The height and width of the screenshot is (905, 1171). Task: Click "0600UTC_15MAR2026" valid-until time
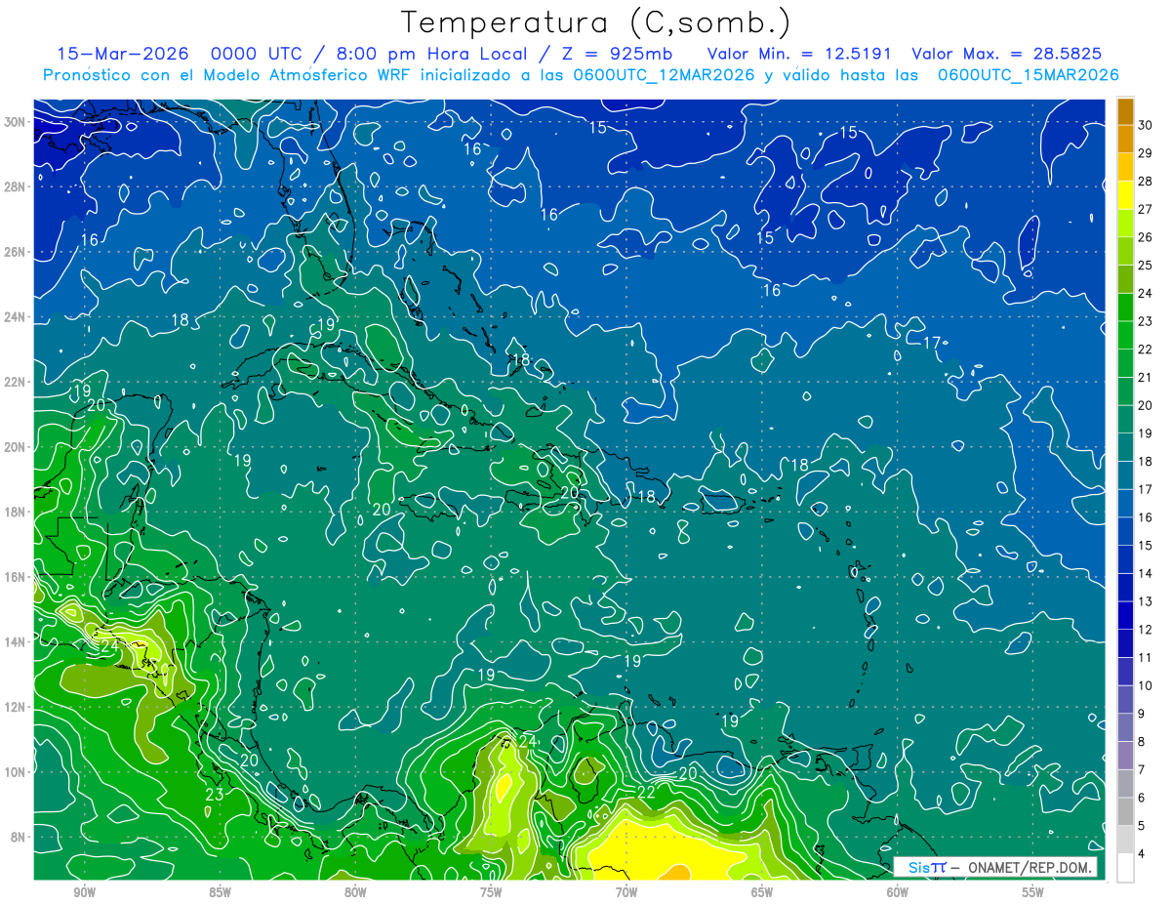click(x=1029, y=75)
